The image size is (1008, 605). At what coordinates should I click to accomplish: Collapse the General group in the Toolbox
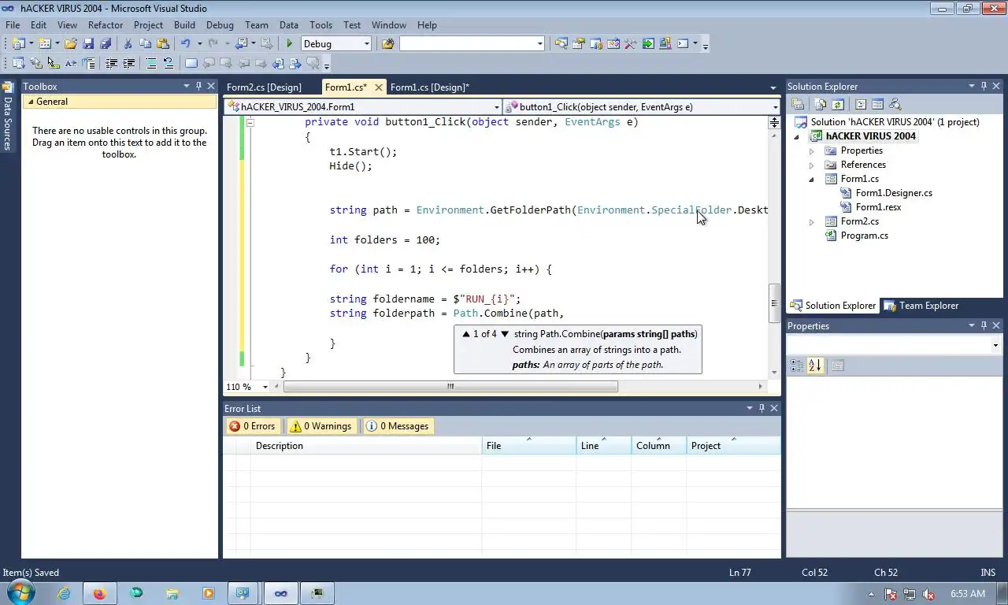(31, 102)
